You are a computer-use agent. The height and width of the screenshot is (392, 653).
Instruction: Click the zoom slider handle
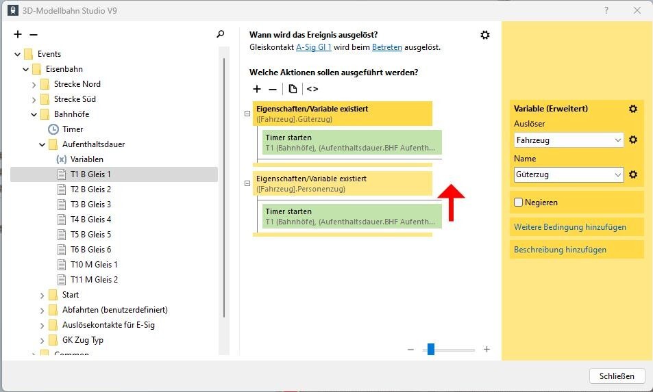click(431, 349)
